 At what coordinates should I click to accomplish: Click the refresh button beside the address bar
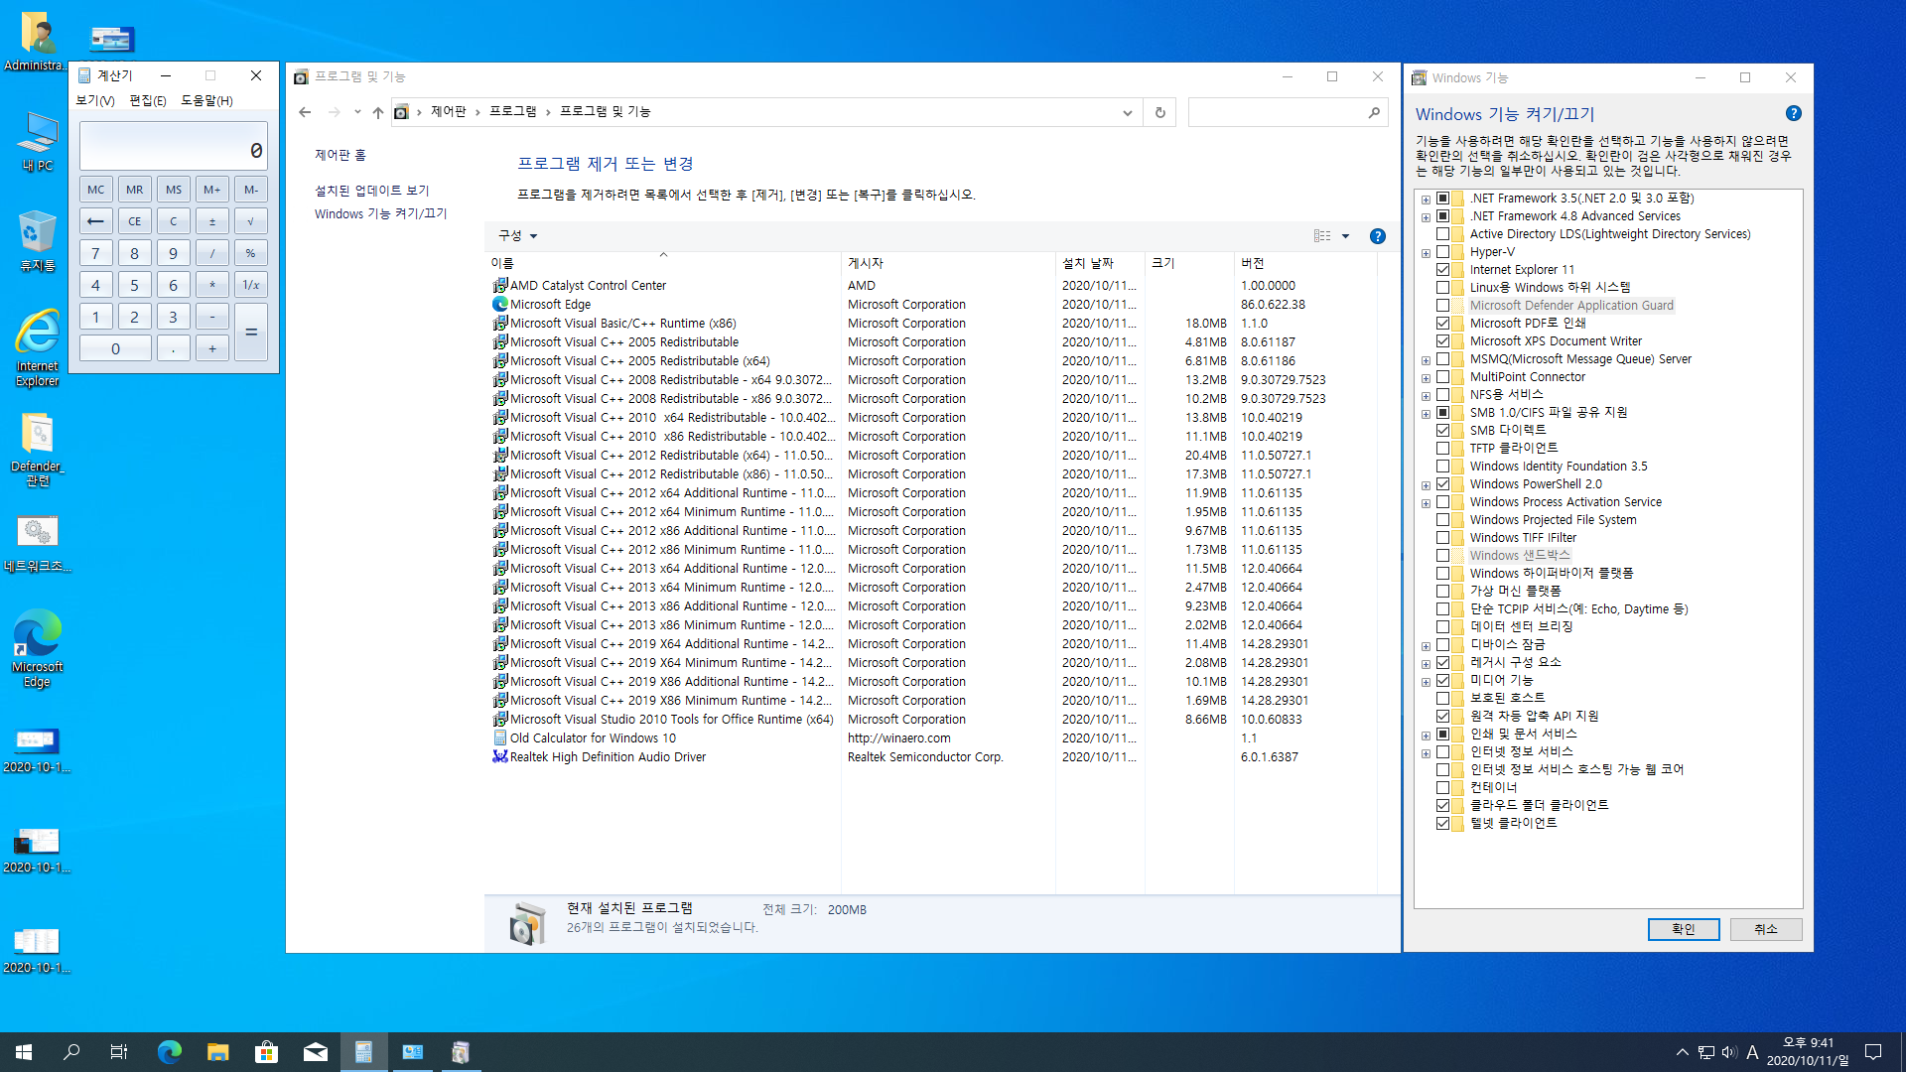pos(1159,112)
